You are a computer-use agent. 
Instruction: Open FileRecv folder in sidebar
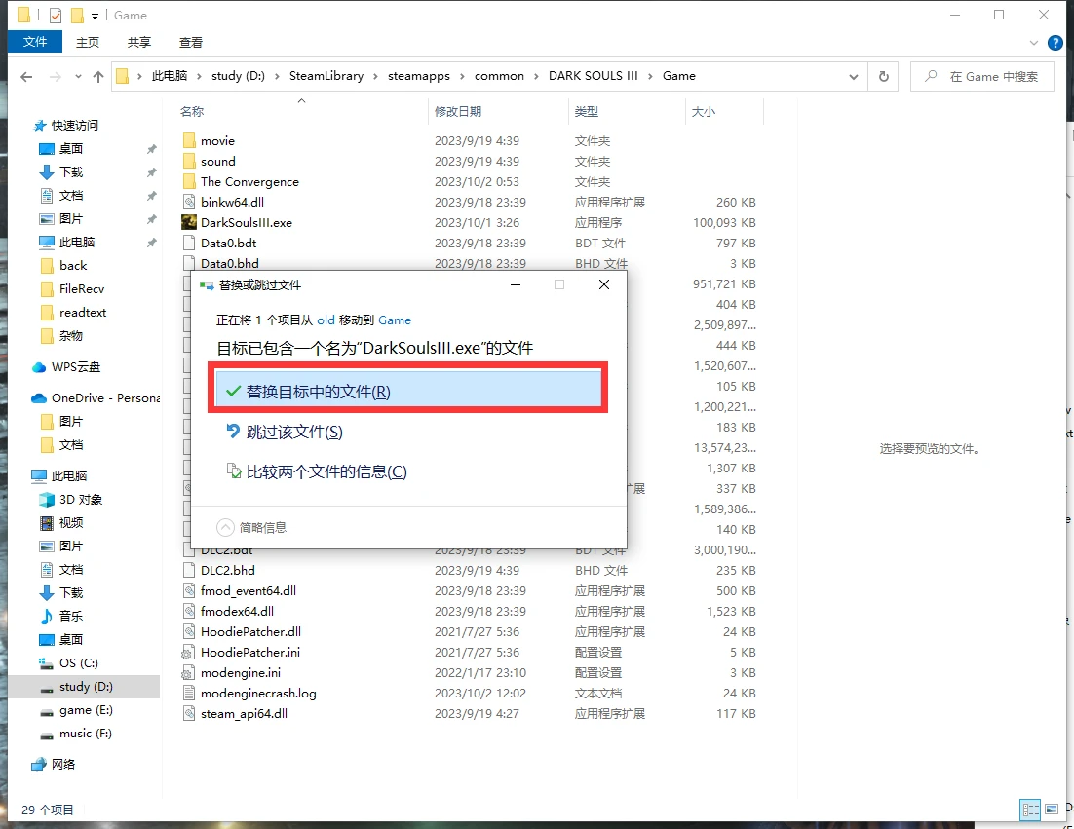coord(82,289)
